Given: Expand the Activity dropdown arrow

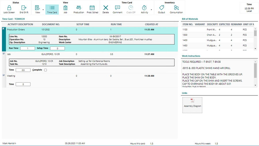Looking at the screenshot, I should pyautogui.click(x=151, y=10).
